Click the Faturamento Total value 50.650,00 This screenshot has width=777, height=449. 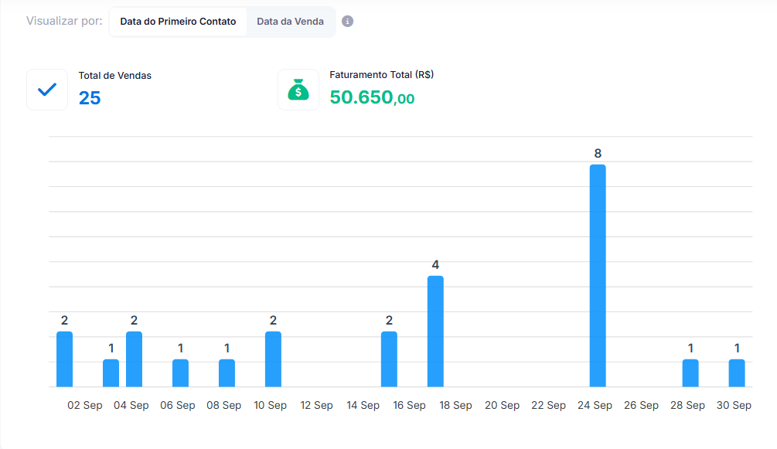[x=372, y=97]
